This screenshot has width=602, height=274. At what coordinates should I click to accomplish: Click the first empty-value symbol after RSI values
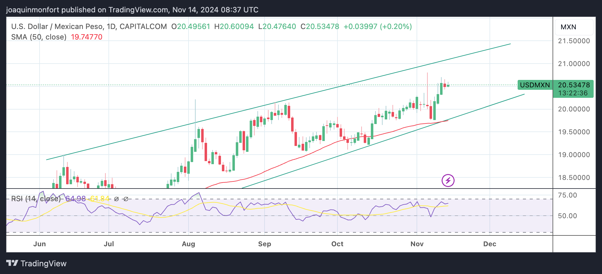pos(117,199)
